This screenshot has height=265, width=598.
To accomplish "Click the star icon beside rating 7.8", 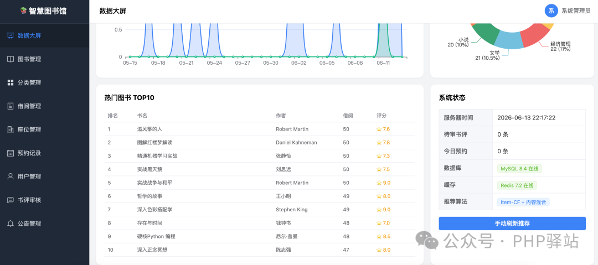I will [379, 143].
